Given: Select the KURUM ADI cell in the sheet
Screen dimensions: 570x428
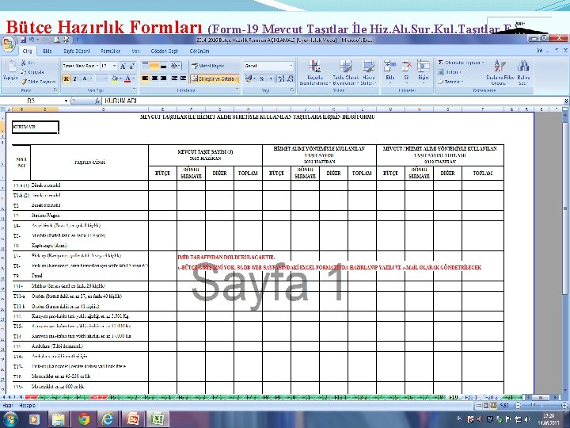Looking at the screenshot, I should point(36,127).
